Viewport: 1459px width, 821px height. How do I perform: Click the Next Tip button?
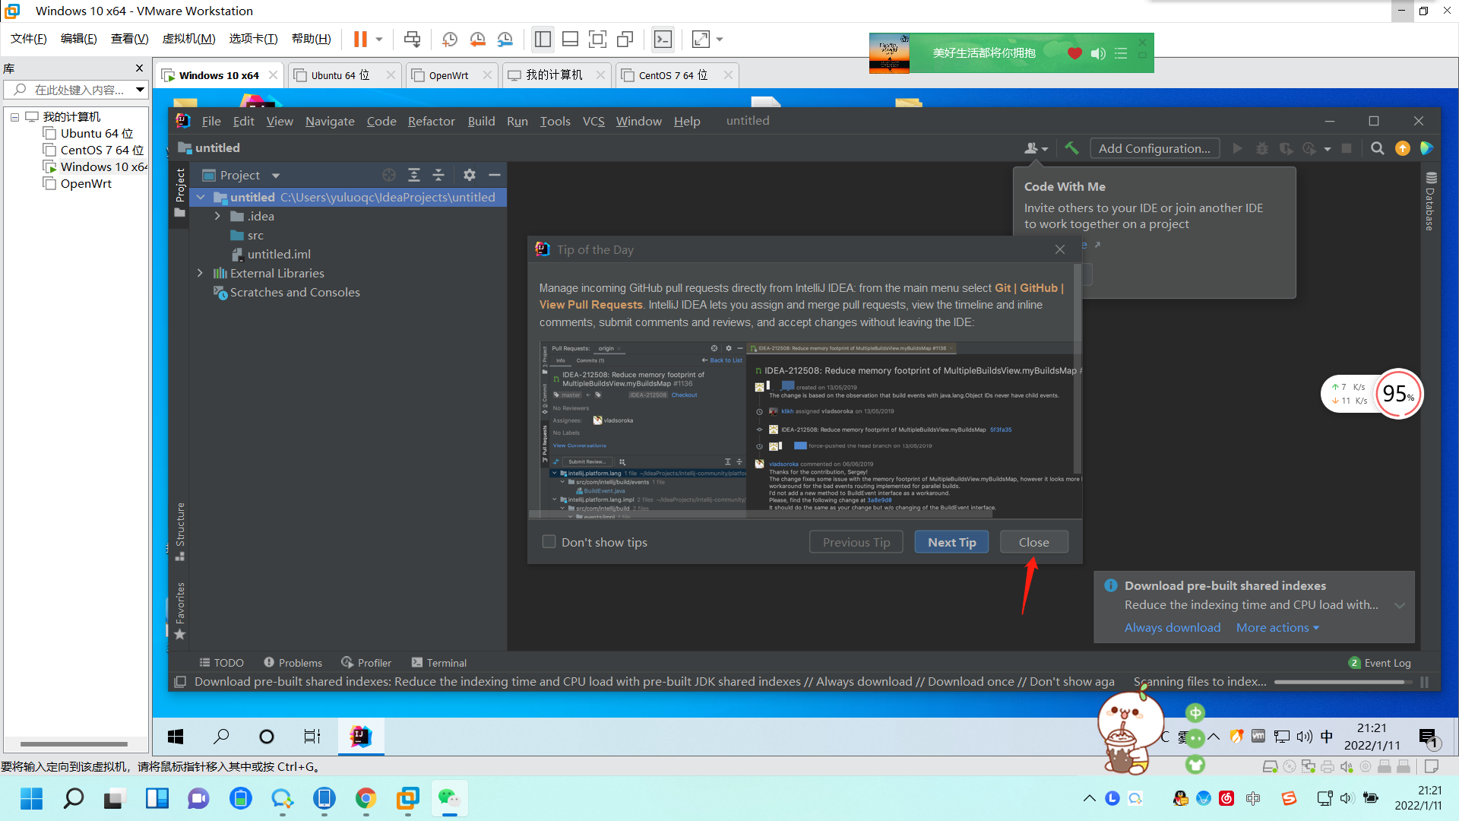coord(951,542)
